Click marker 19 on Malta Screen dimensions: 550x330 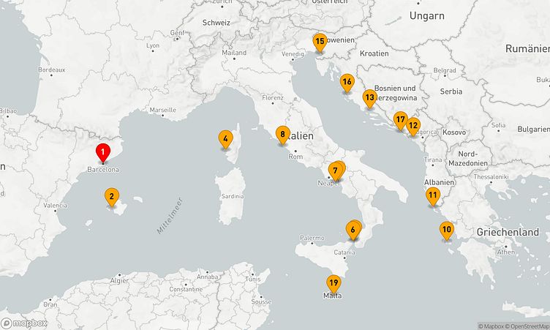tap(334, 283)
